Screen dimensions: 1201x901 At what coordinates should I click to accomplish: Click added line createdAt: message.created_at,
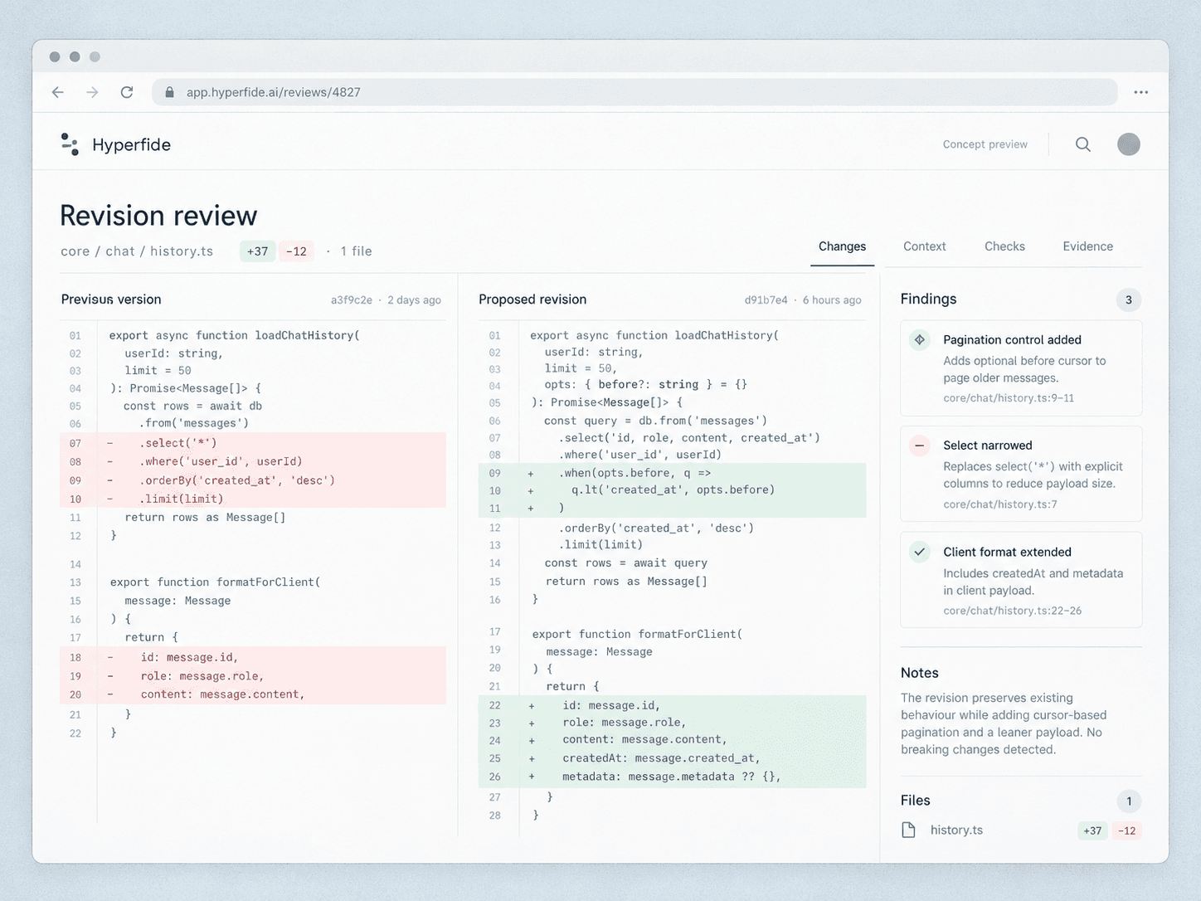672,758
